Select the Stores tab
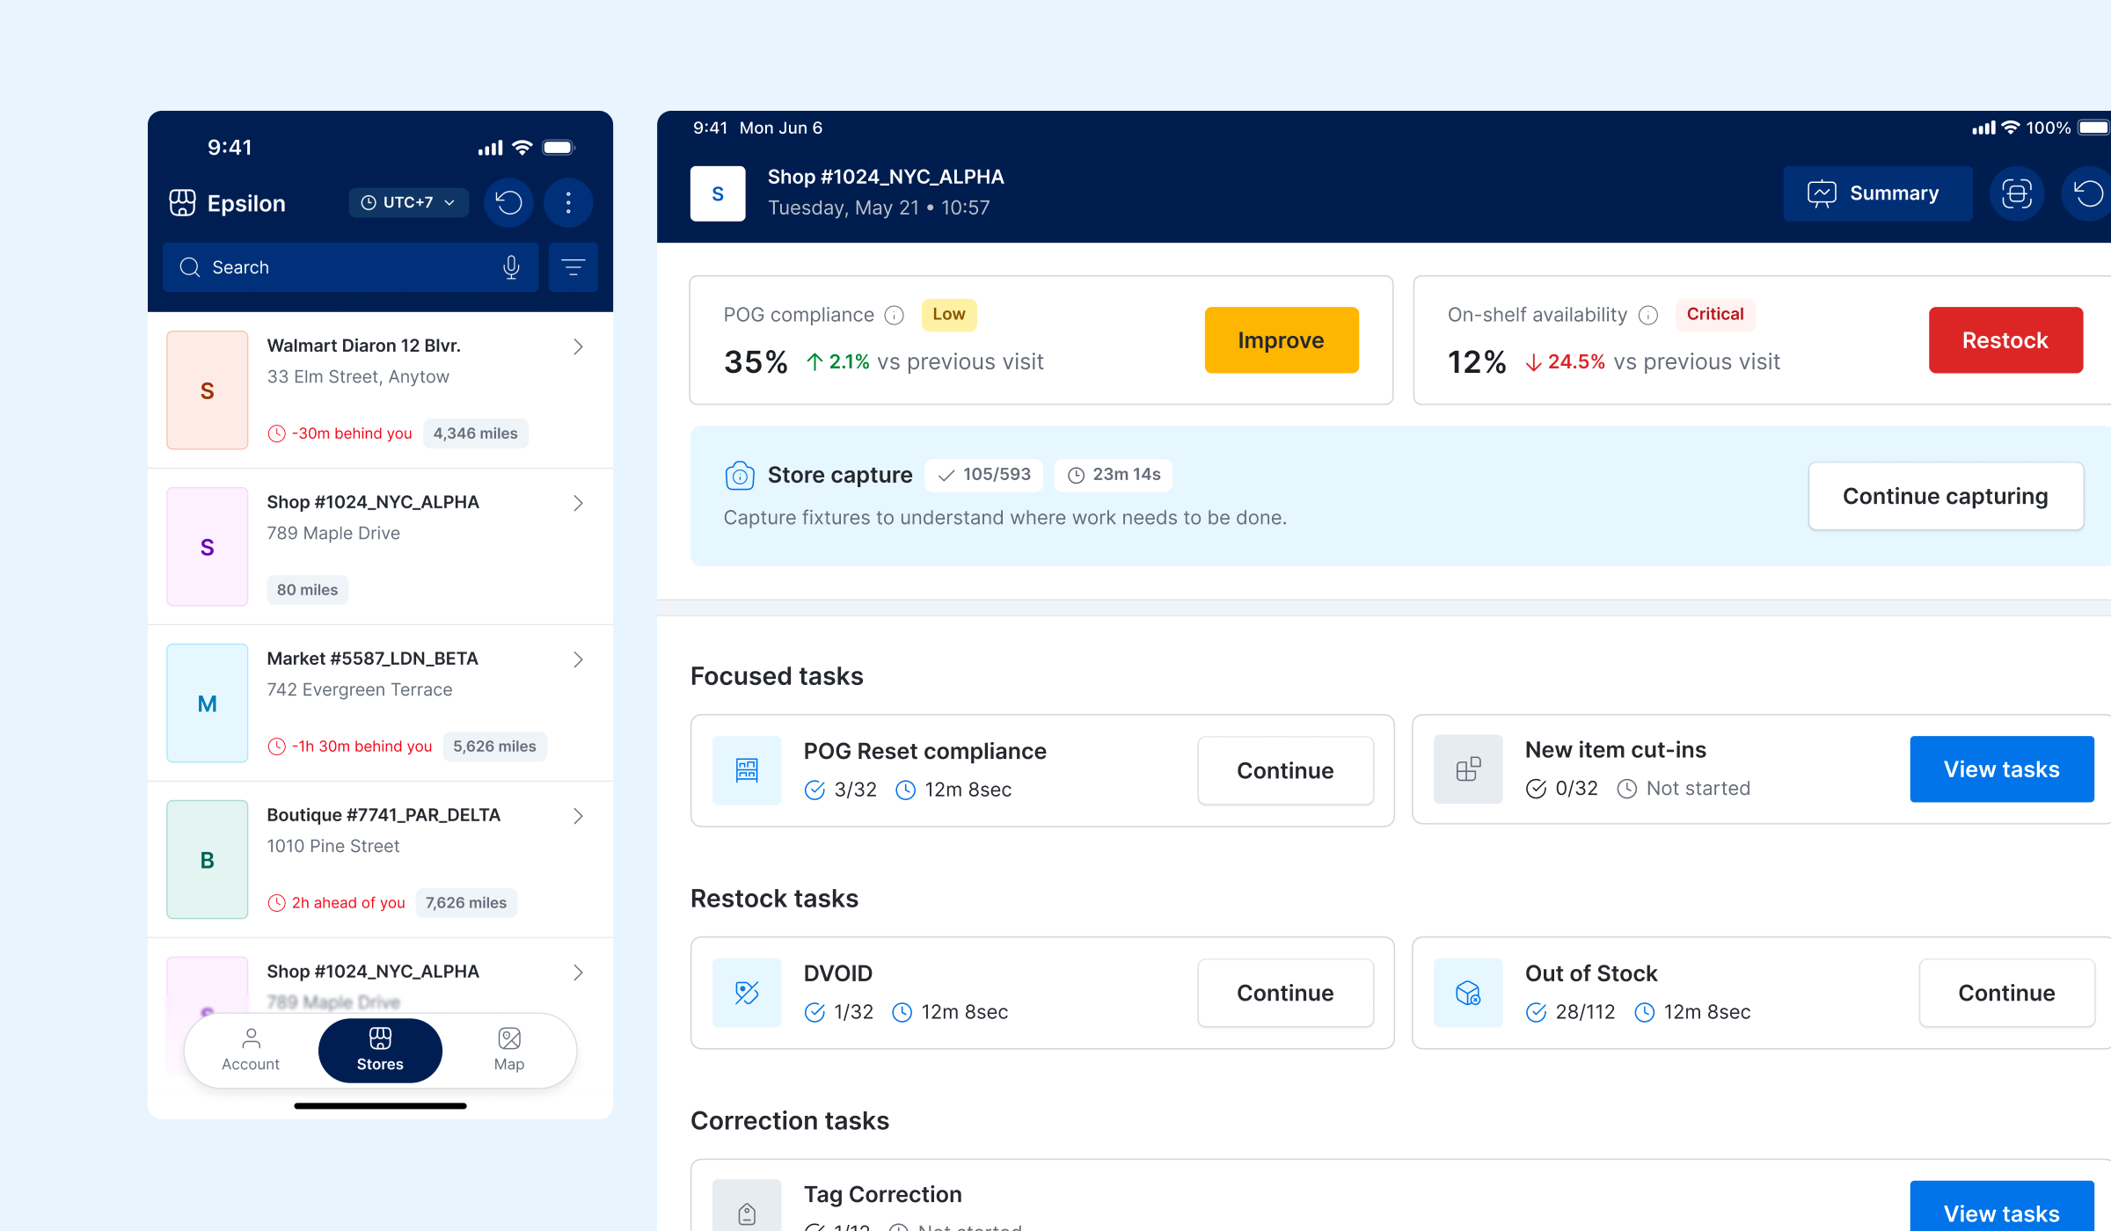2111x1231 pixels. click(380, 1050)
